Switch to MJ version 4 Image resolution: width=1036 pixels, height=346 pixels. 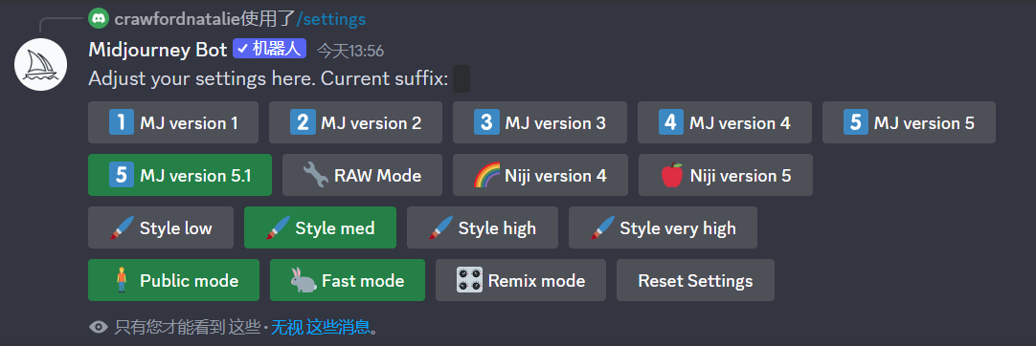click(x=724, y=122)
